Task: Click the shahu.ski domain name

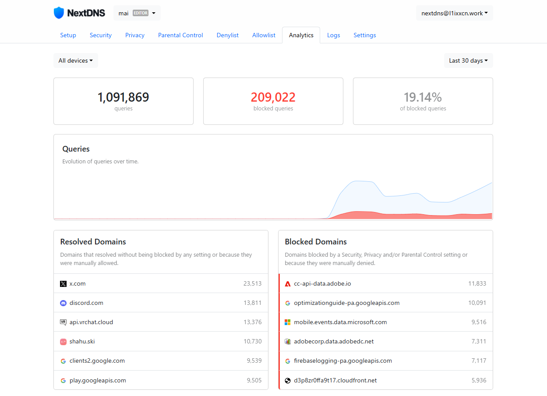Action: pos(82,342)
